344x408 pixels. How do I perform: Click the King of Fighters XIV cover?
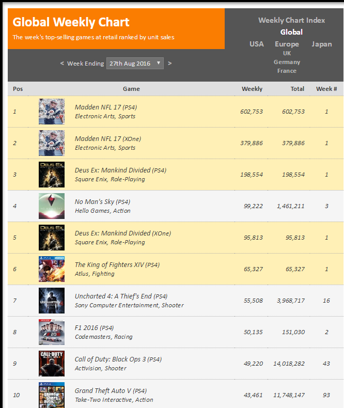(52, 269)
